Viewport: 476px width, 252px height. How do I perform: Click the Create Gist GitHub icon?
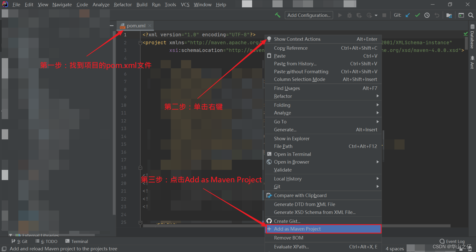(x=269, y=221)
